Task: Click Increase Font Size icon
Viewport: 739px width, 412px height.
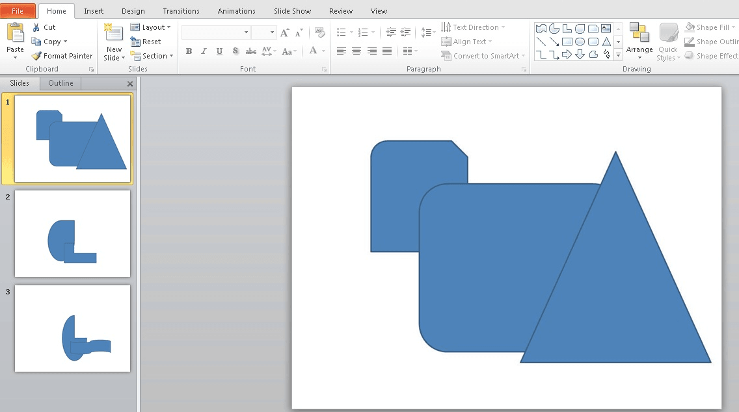Action: (285, 32)
